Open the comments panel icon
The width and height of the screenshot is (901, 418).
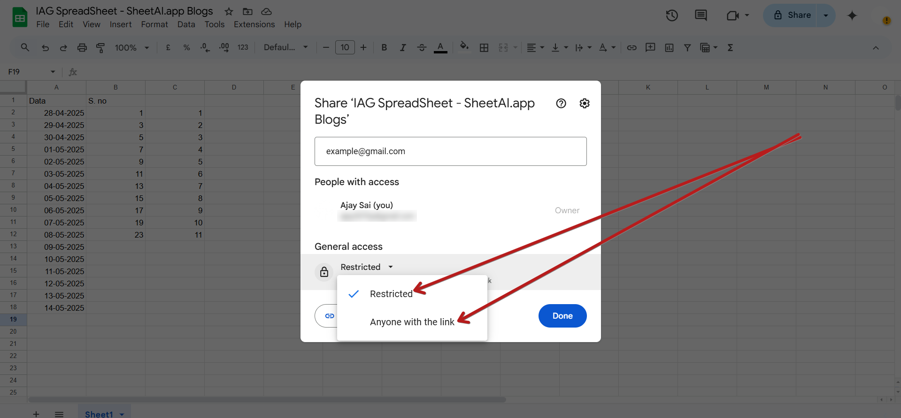point(701,15)
